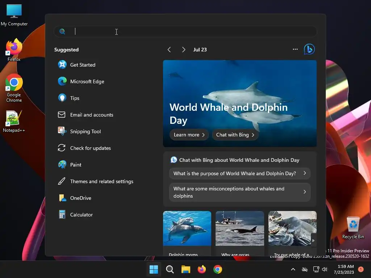The width and height of the screenshot is (371, 278).
Task: Click the Suggested section heading
Action: point(67,50)
